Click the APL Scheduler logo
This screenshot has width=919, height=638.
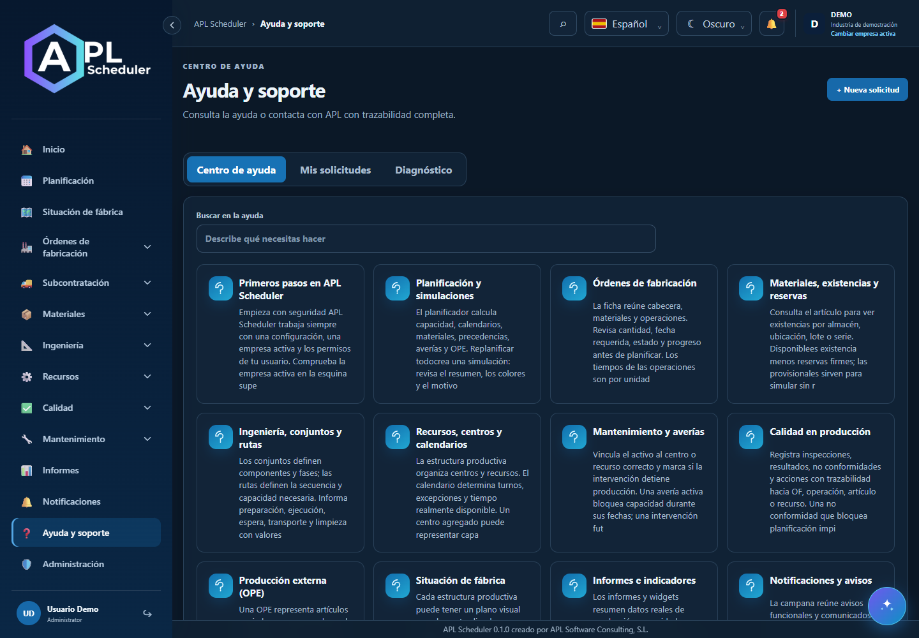(x=87, y=59)
